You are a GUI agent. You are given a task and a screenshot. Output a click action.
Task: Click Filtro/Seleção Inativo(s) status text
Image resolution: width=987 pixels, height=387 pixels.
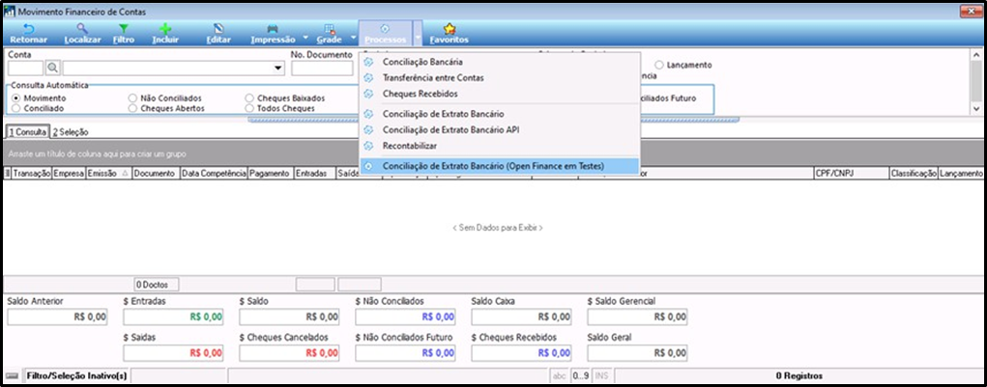click(x=76, y=375)
